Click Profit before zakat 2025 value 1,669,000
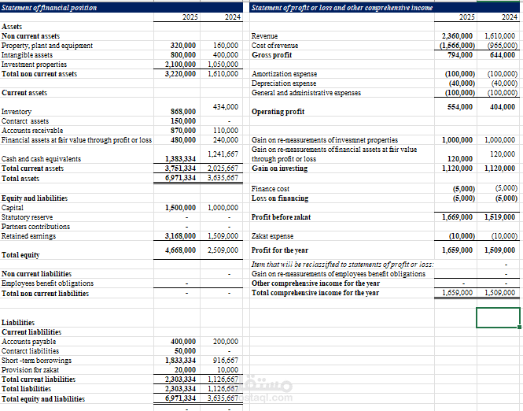The height and width of the screenshot is (411, 523). coord(457,217)
